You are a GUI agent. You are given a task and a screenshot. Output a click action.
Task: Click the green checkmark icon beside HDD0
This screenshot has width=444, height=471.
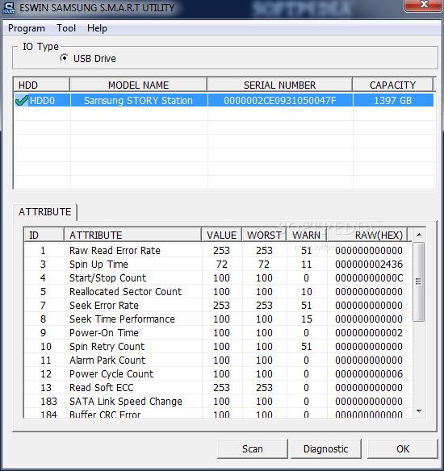click(22, 100)
